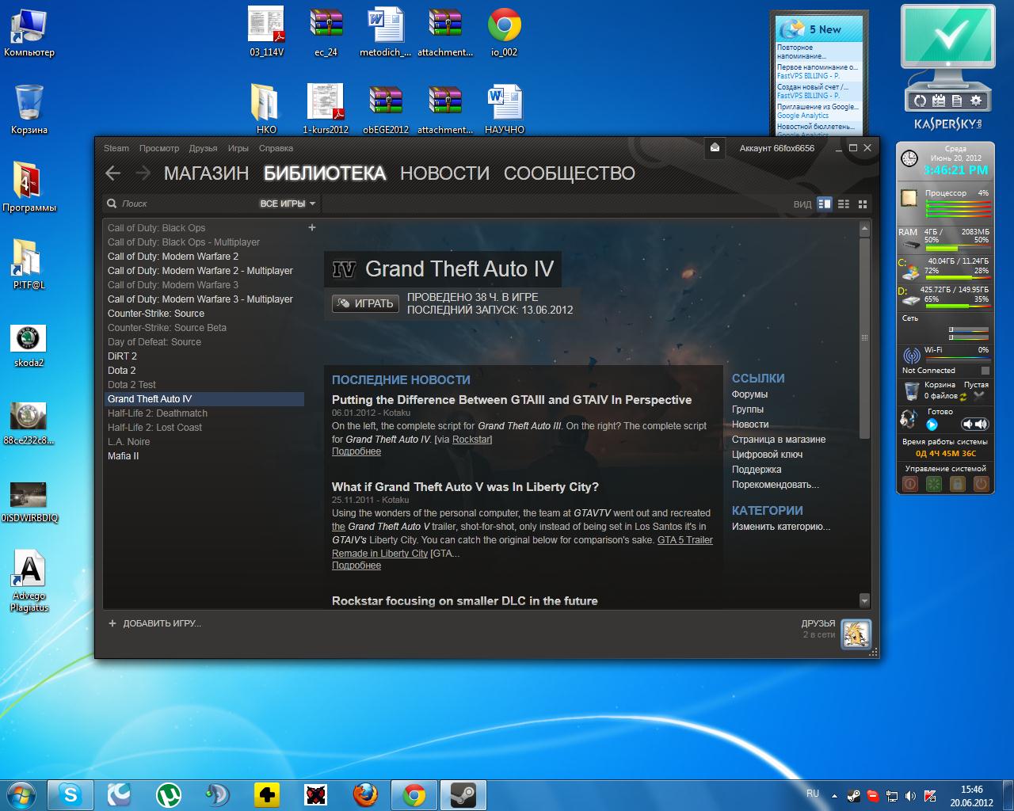Open the Друзья menu
Screen dimensions: 1014x811
[203, 148]
